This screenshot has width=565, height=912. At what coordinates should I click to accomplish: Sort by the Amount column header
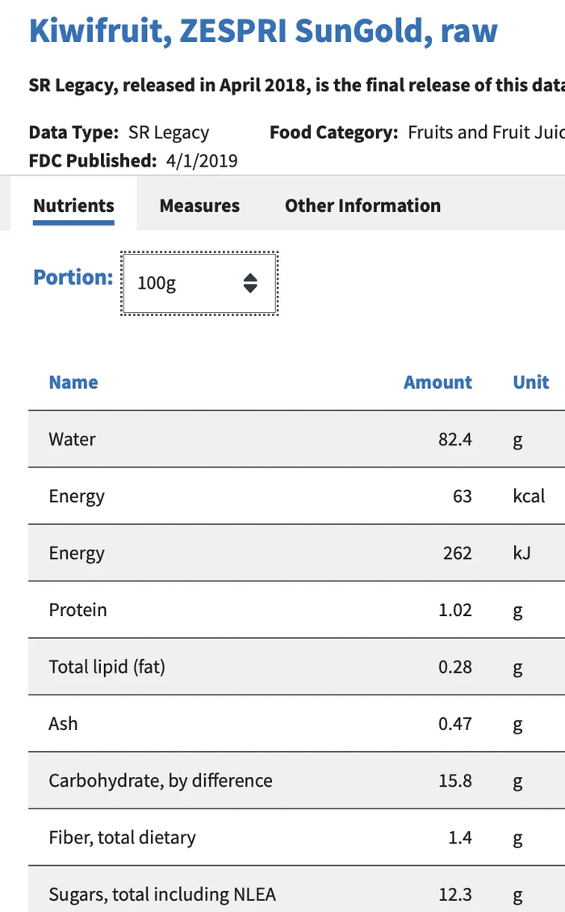[437, 382]
